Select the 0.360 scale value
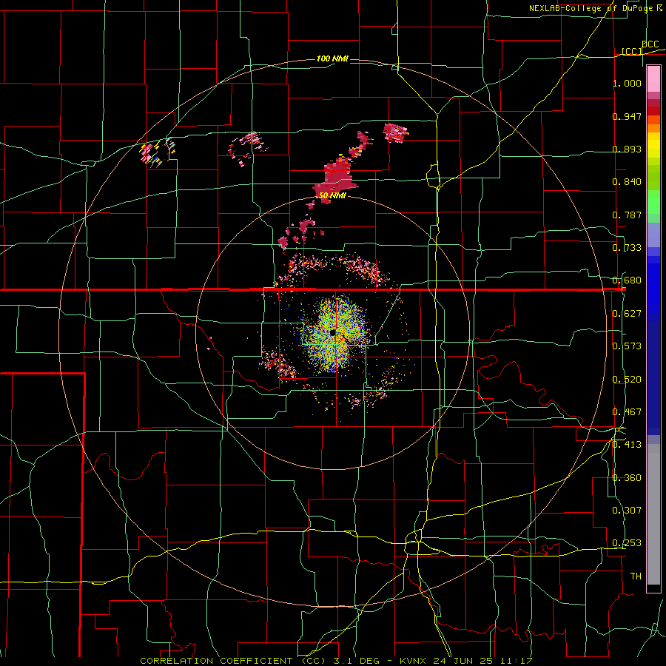Image resolution: width=666 pixels, height=666 pixels. [x=627, y=478]
